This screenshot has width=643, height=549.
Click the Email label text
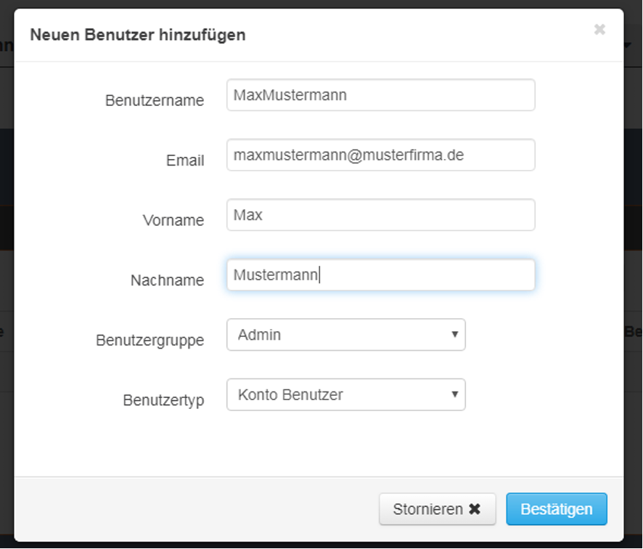pos(185,160)
